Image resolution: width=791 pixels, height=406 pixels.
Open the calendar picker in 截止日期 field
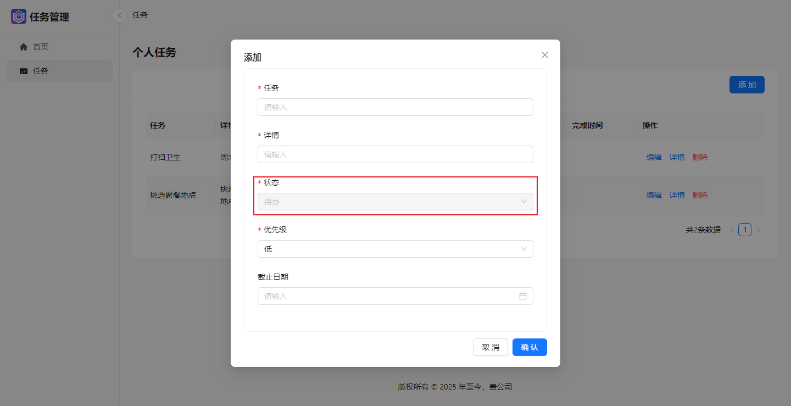(x=523, y=296)
